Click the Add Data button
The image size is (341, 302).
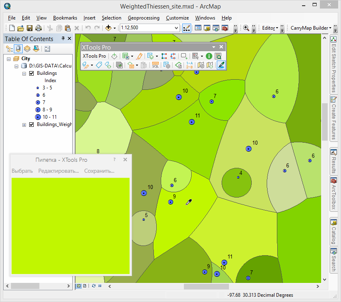pos(108,28)
